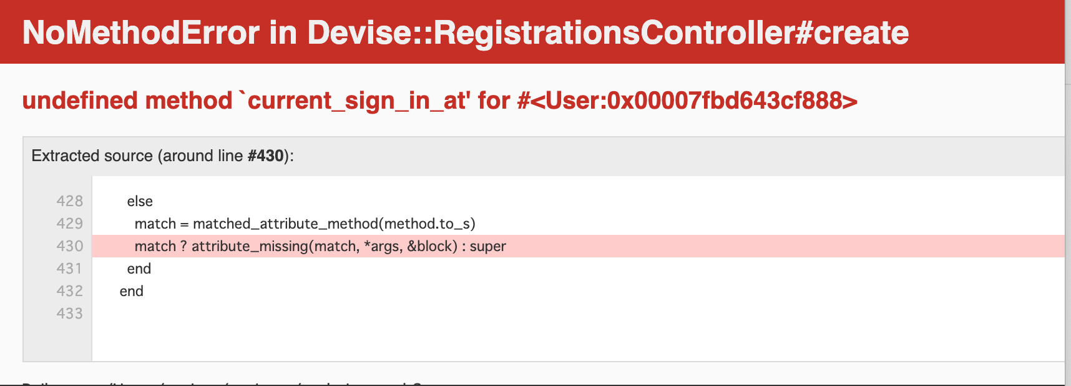Click line number 429 in the gutter

tap(69, 224)
